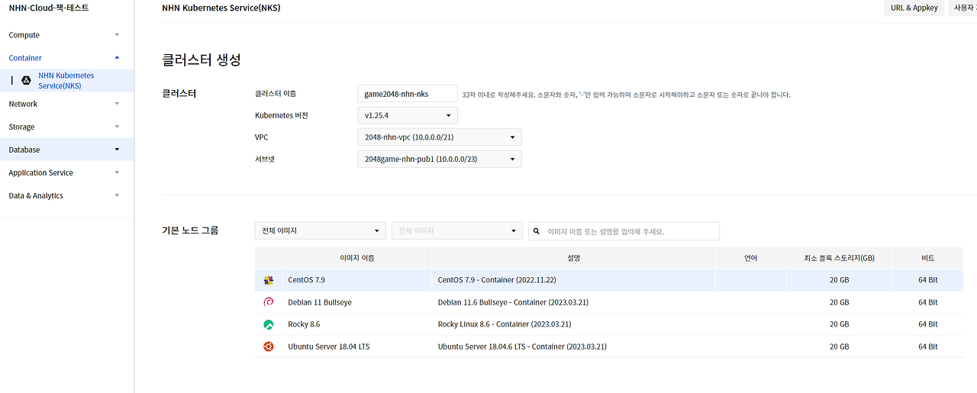
Task: Click the 사용자 button at top right
Action: click(963, 8)
